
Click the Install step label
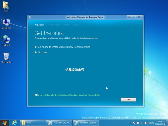click(x=66, y=25)
